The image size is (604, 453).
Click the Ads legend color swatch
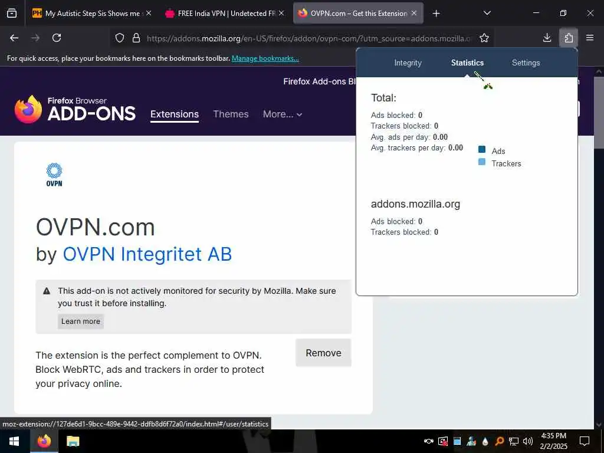[x=481, y=149]
